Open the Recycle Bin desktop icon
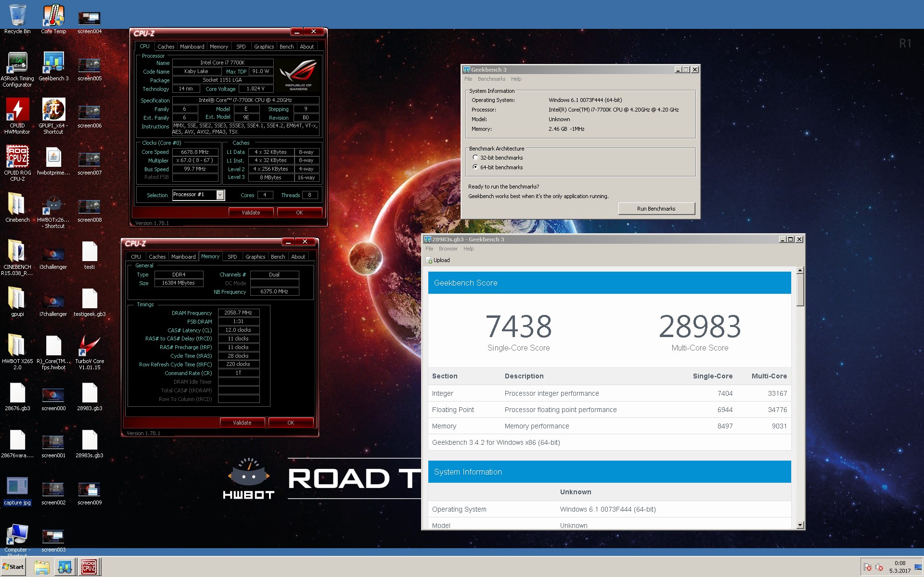Screen dimensions: 924x577 point(17,19)
